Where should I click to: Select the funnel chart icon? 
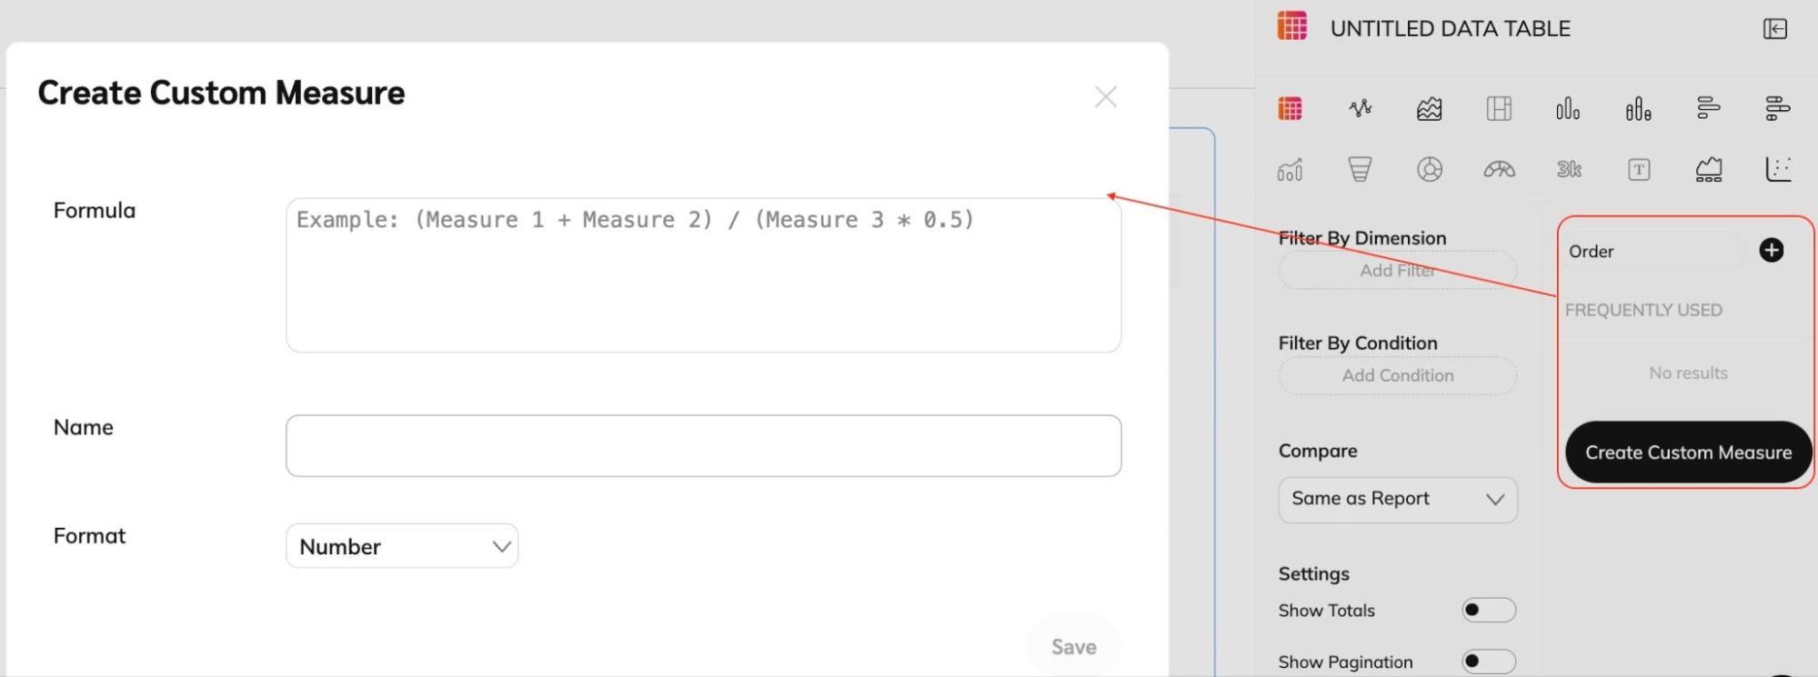click(x=1360, y=169)
